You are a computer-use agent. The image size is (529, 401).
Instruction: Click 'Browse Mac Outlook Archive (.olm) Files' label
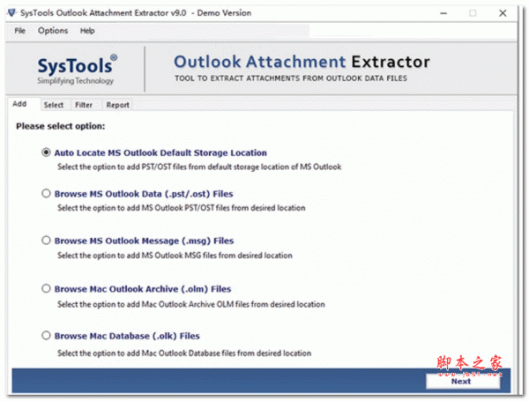click(143, 289)
